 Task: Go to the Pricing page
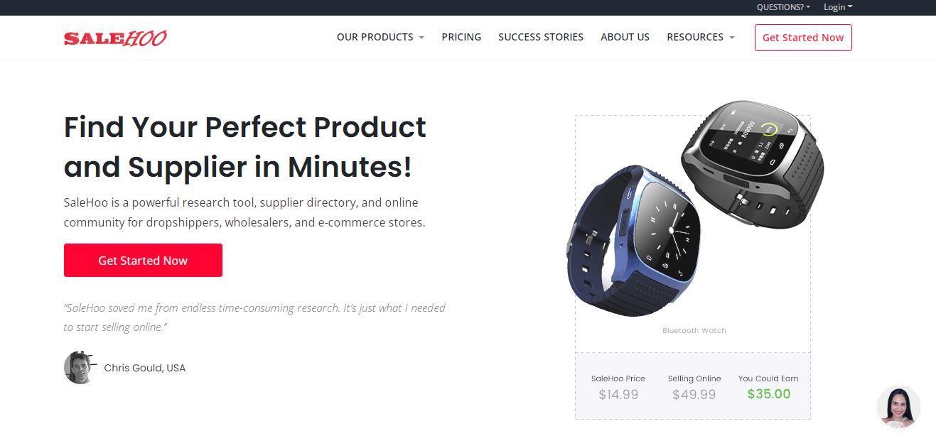click(x=461, y=37)
